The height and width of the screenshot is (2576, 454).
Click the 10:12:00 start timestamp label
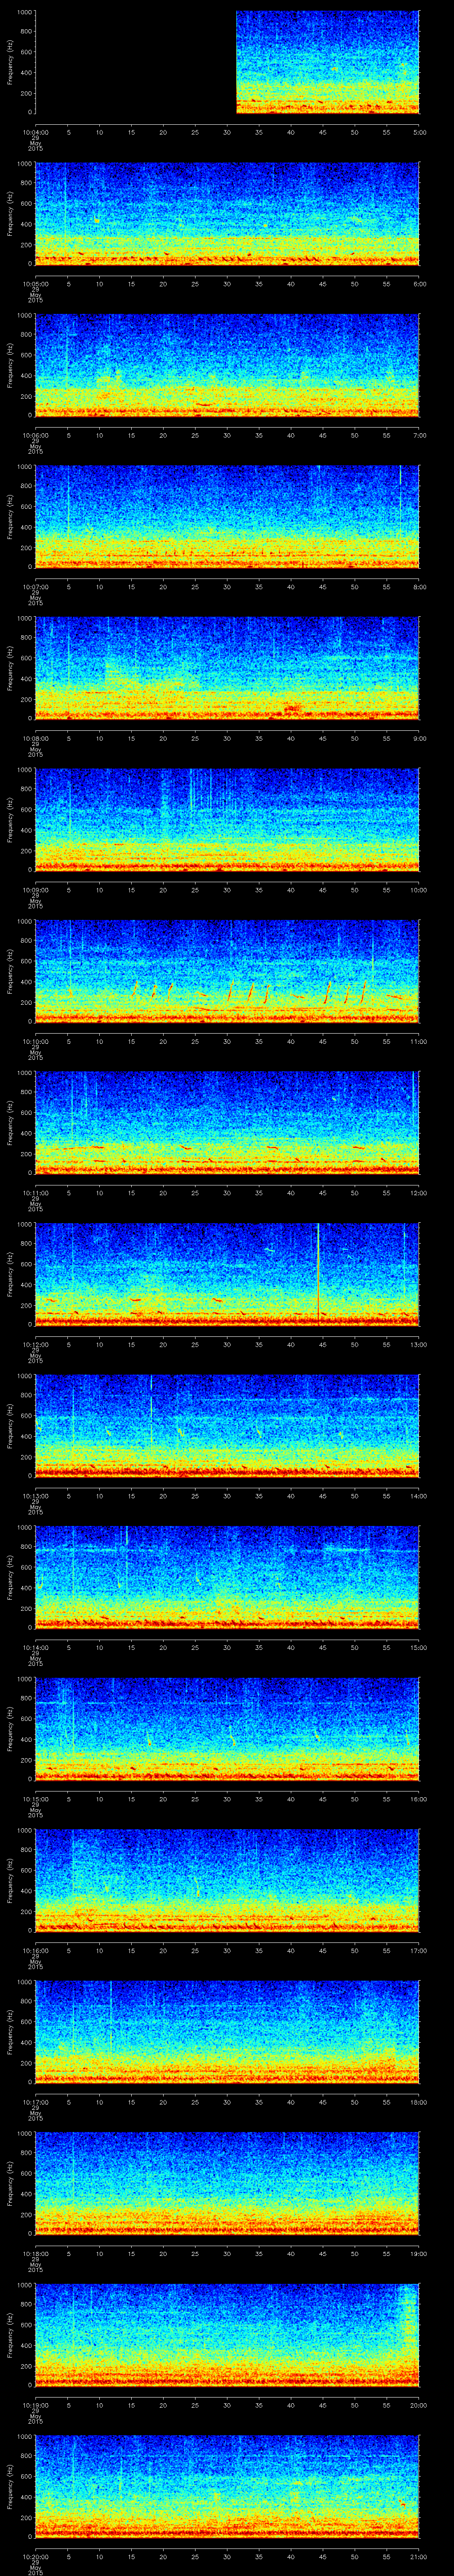pos(35,1344)
